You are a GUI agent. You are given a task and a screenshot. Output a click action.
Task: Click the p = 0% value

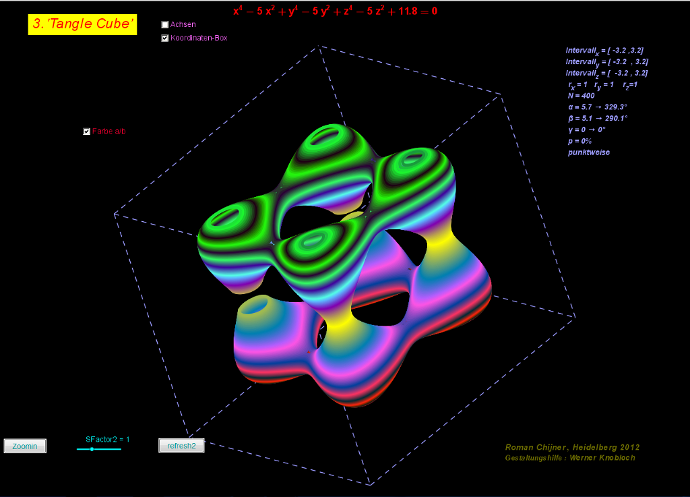click(x=579, y=141)
